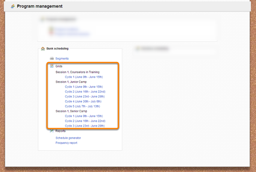Open Cycle 4 (June 30th - July 6th)
256x172 pixels.
pos(83,102)
